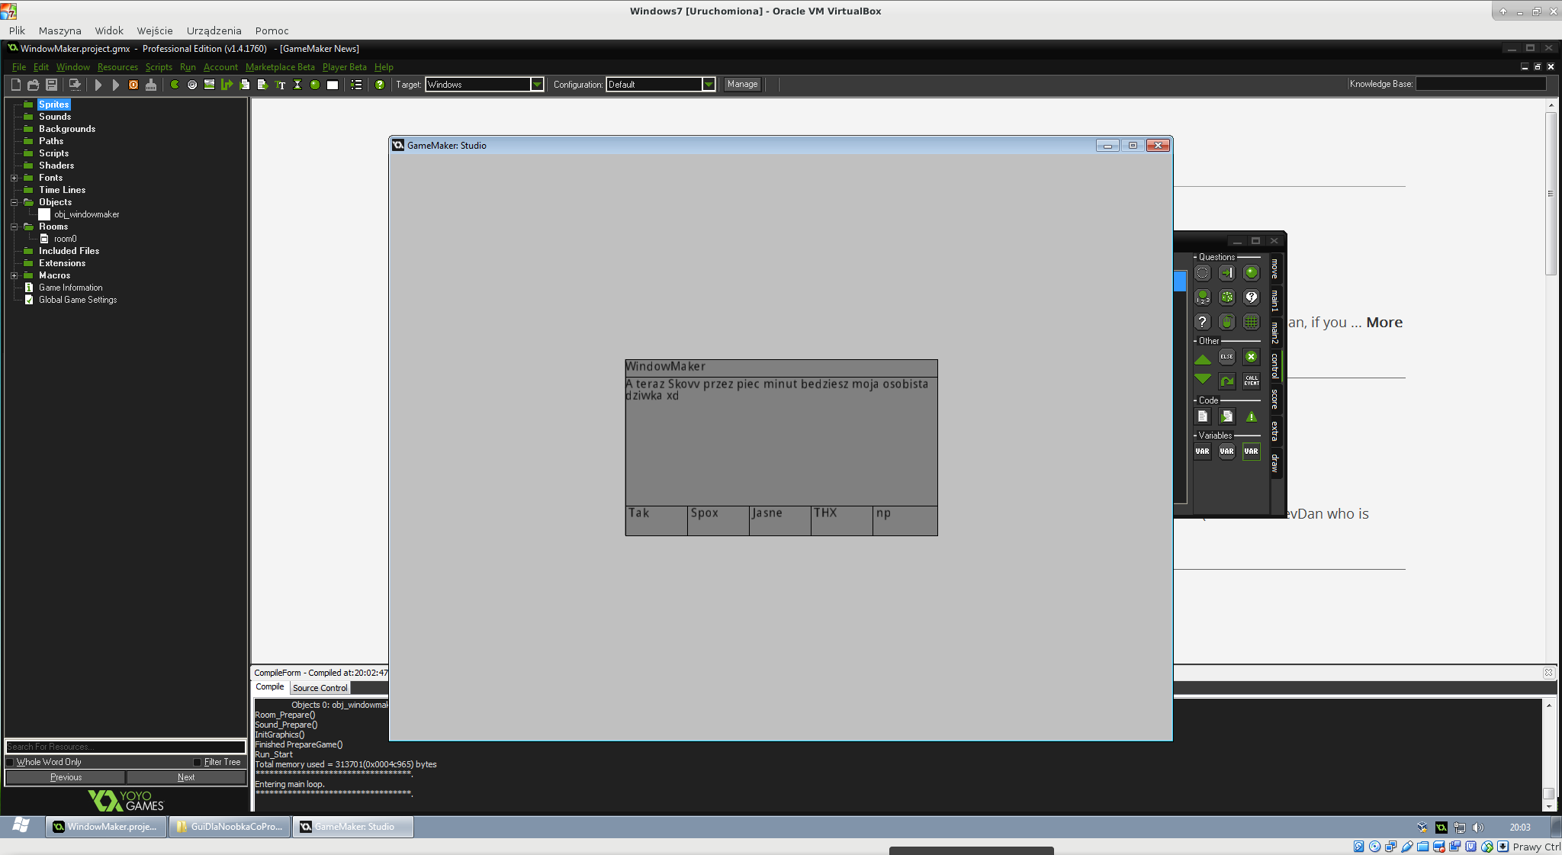Image resolution: width=1562 pixels, height=855 pixels.
Task: Collapse the Objects tree folder
Action: coord(14,202)
